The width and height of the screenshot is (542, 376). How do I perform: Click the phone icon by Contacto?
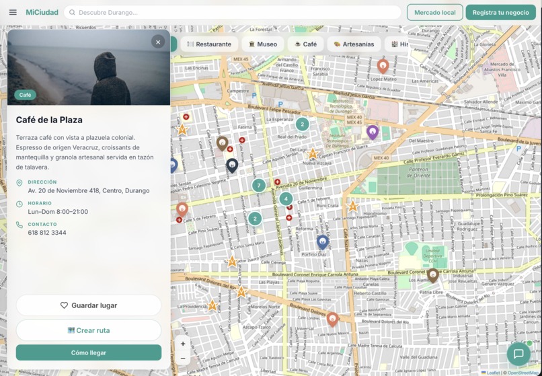point(20,225)
